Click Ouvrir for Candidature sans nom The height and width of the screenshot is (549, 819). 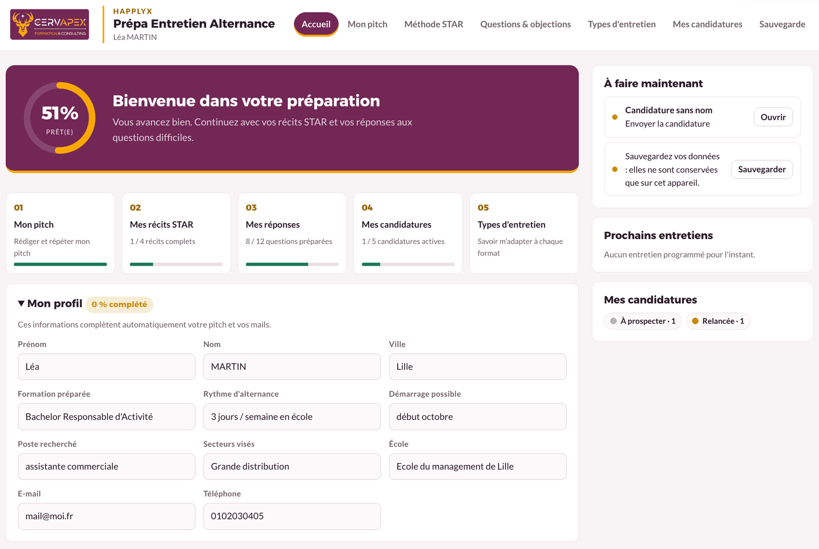(x=773, y=117)
